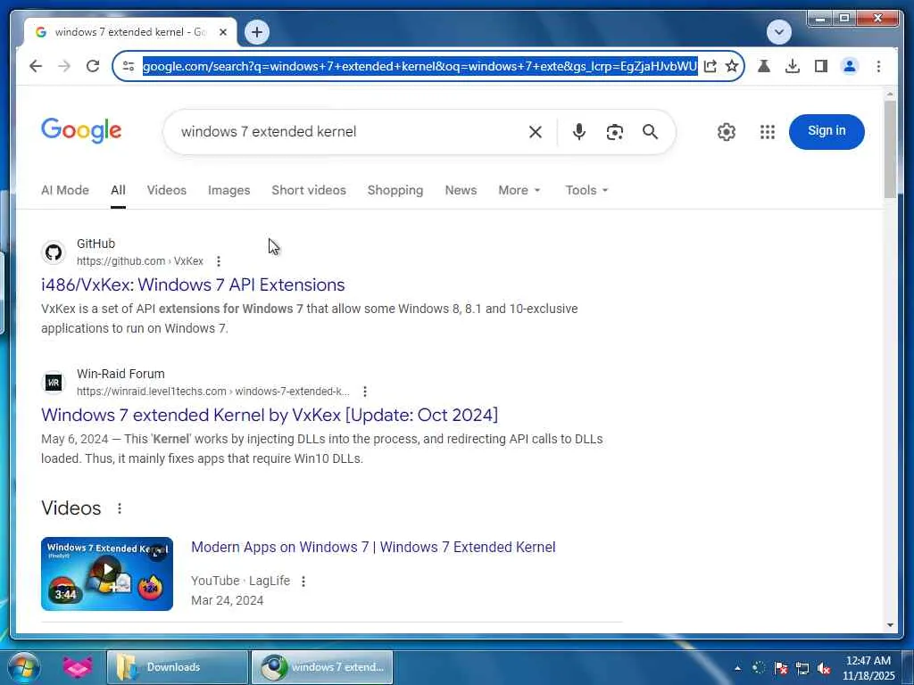The width and height of the screenshot is (914, 685).
Task: Open 'Modern Apps on Windows 7' video link
Action: pyautogui.click(x=373, y=547)
